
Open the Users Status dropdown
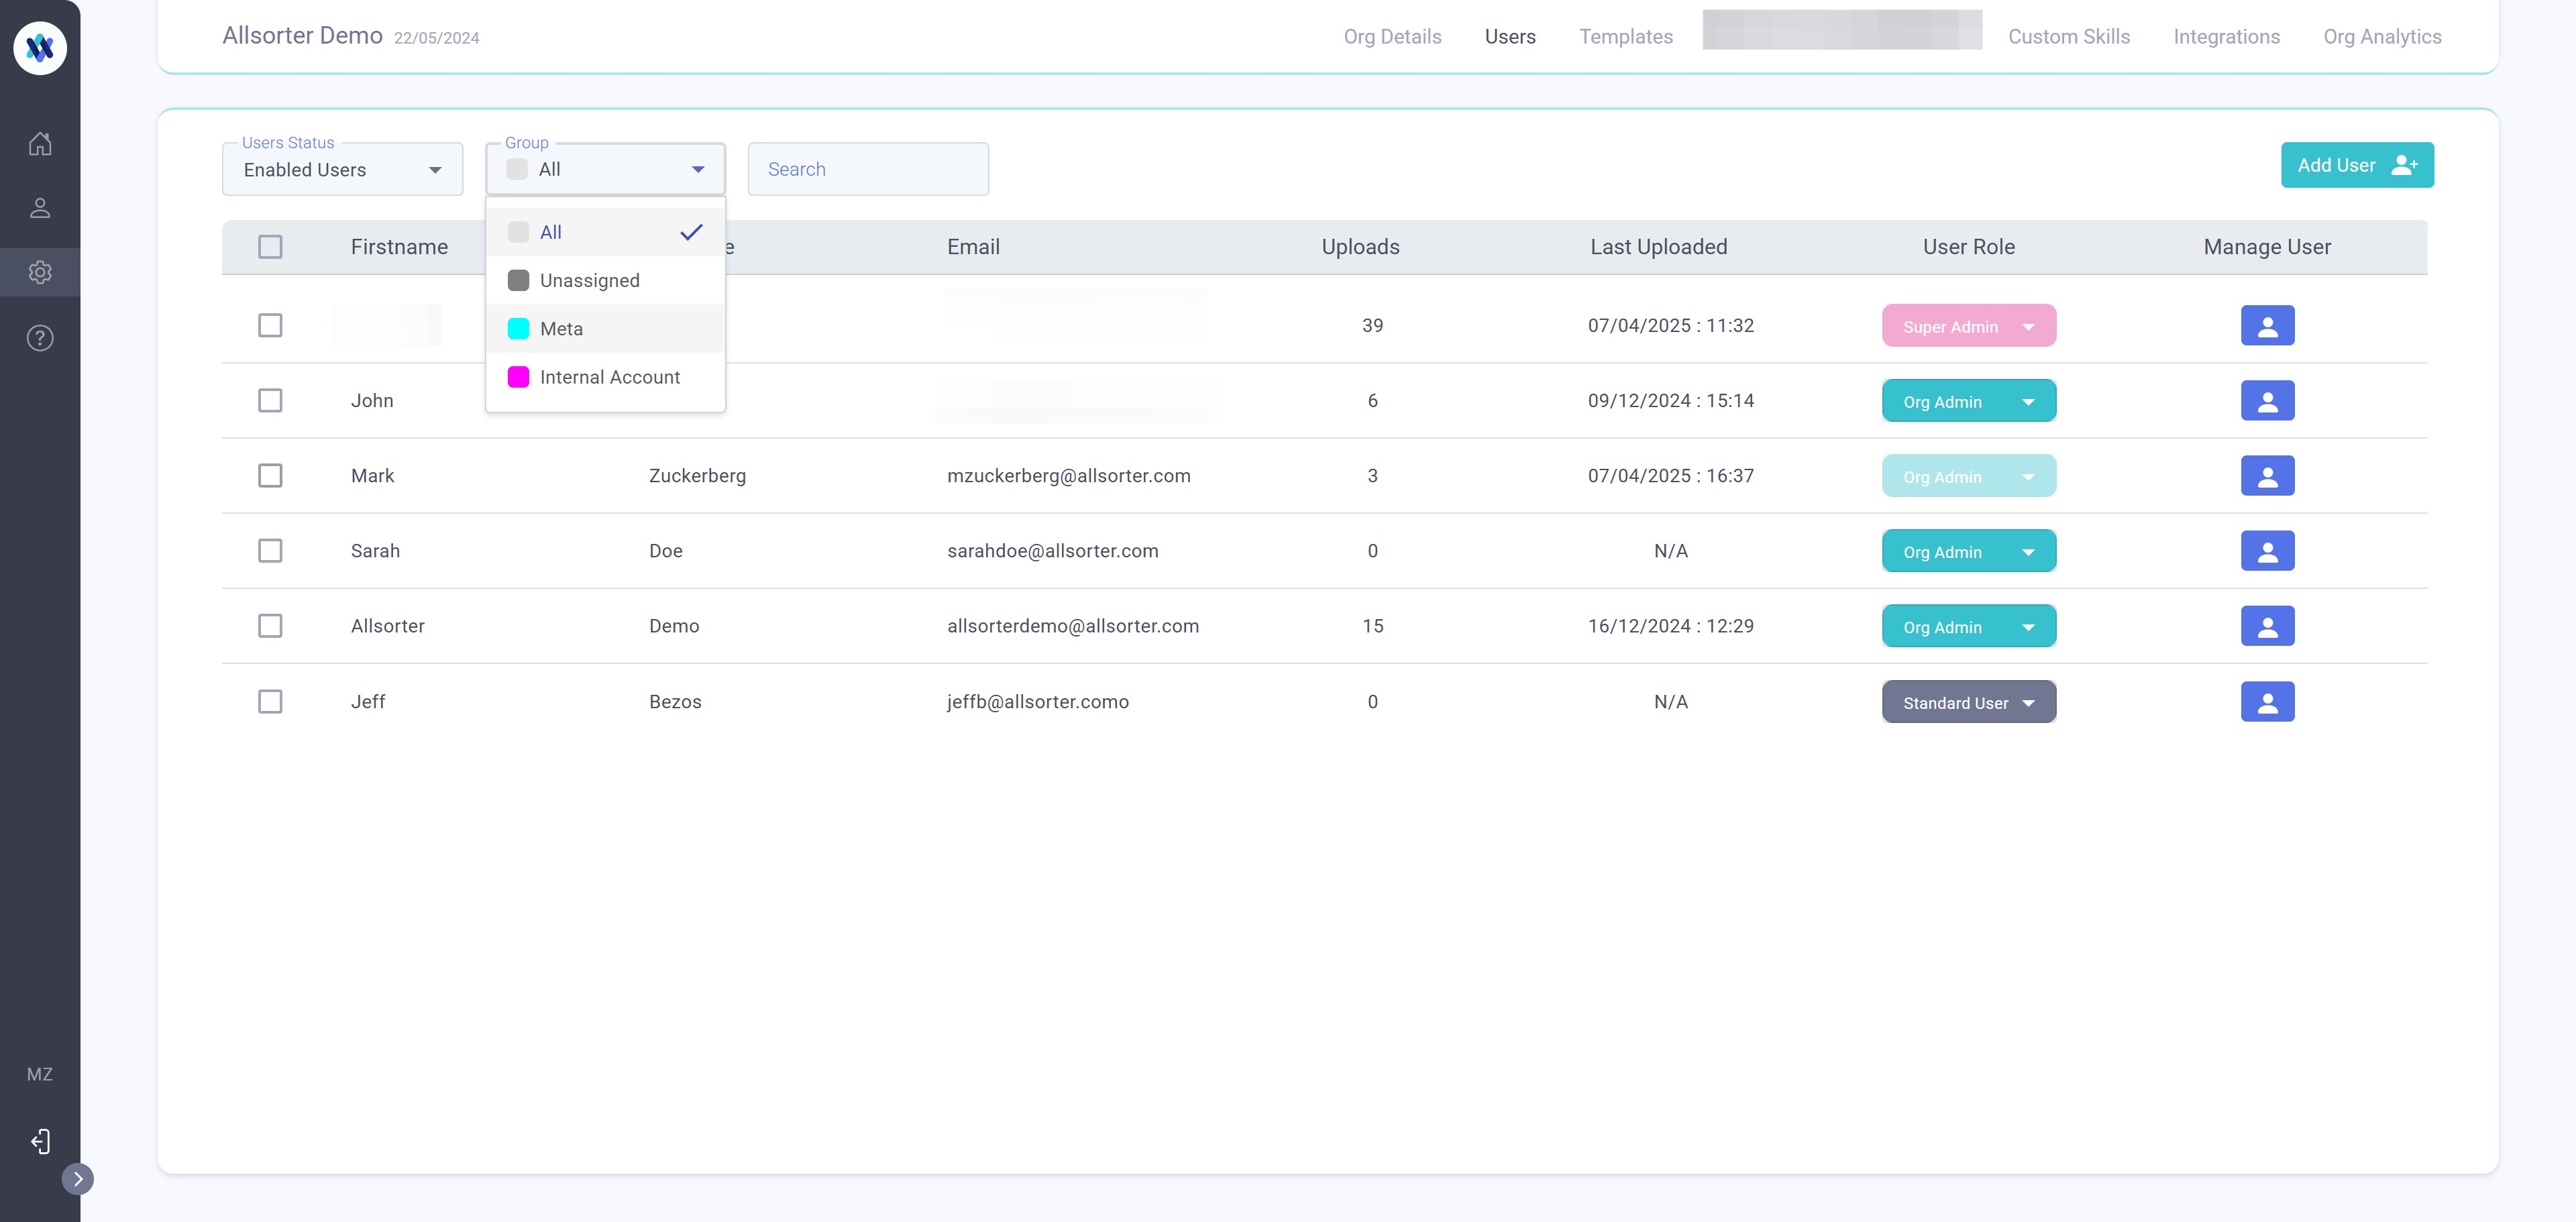[342, 170]
